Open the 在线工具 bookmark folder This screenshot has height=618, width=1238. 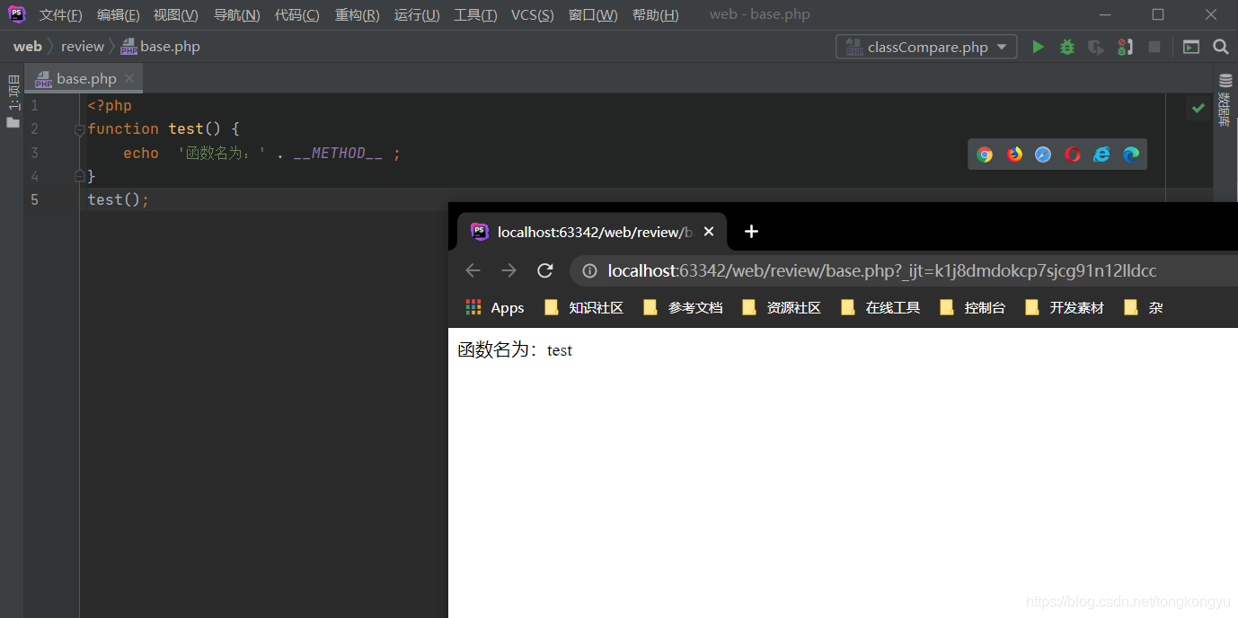[880, 307]
